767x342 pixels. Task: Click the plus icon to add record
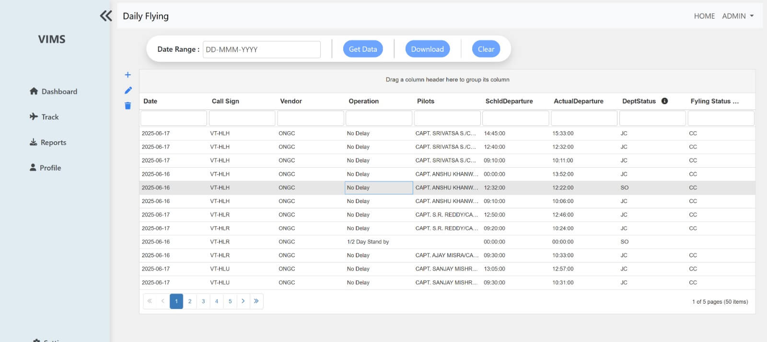(128, 75)
